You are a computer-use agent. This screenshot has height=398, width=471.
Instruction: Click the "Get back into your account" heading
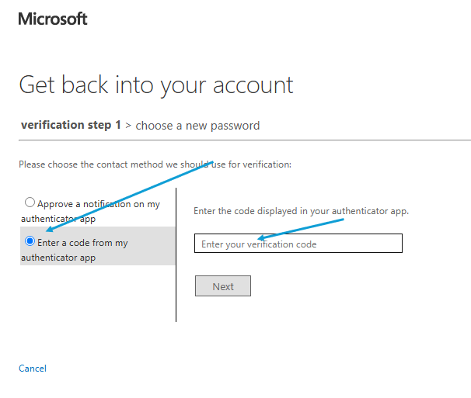coord(156,85)
